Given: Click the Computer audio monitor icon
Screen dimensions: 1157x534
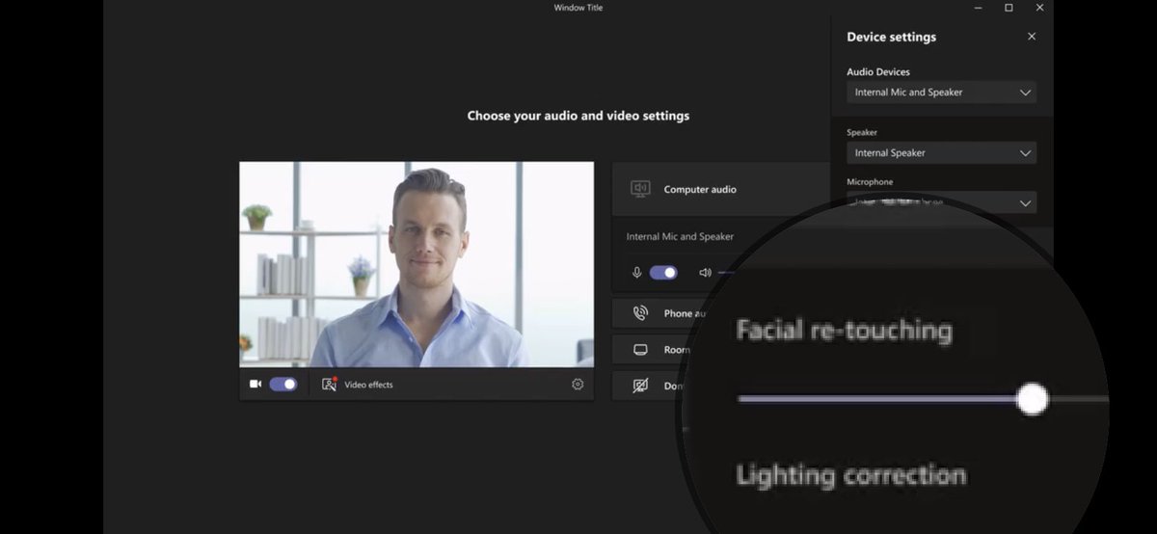Looking at the screenshot, I should point(640,189).
